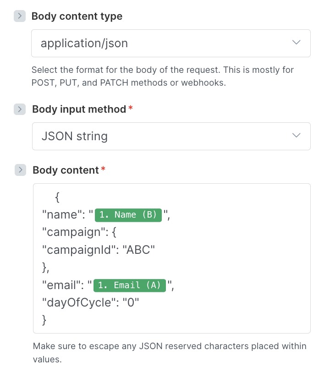The height and width of the screenshot is (372, 319).
Task: Toggle mapping mode for Body input method field
Action: [x=20, y=109]
